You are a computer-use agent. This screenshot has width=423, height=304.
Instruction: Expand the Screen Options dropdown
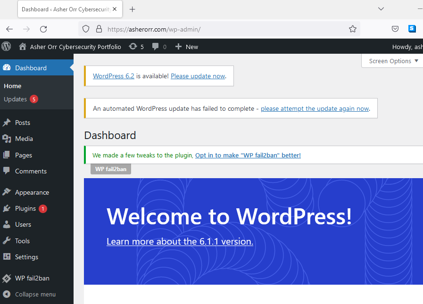(393, 61)
